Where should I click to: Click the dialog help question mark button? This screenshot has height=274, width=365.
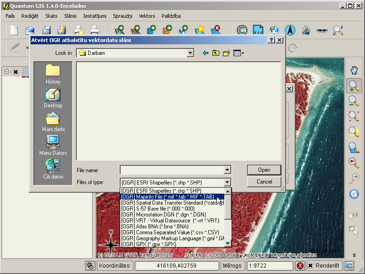pyautogui.click(x=271, y=40)
